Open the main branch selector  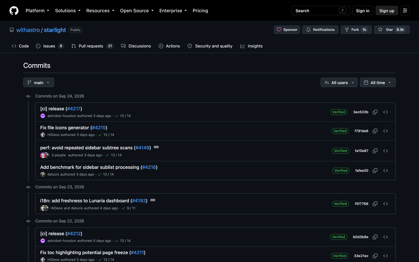(x=39, y=82)
